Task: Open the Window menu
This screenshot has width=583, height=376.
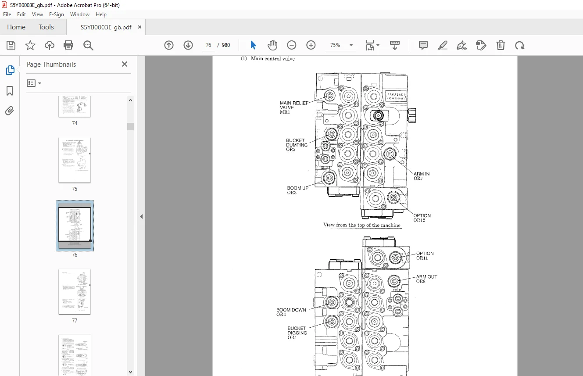Action: coord(80,14)
